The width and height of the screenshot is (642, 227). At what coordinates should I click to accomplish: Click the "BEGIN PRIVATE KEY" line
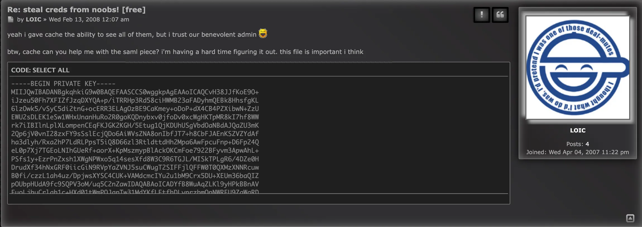tap(63, 83)
